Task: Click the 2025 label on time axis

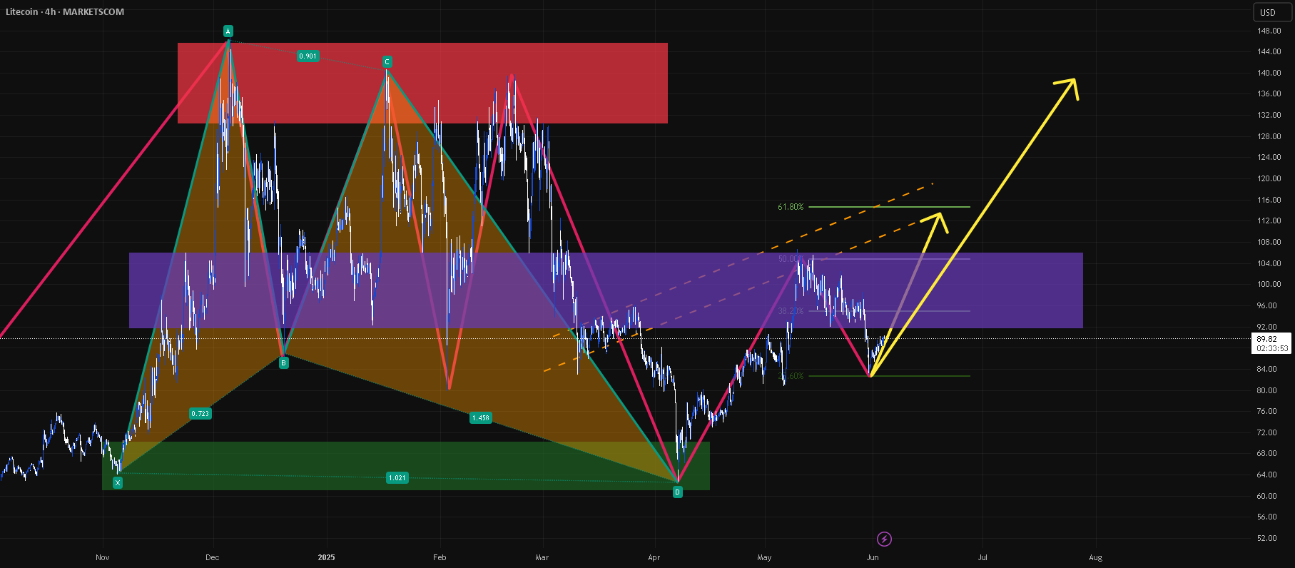Action: coord(326,557)
